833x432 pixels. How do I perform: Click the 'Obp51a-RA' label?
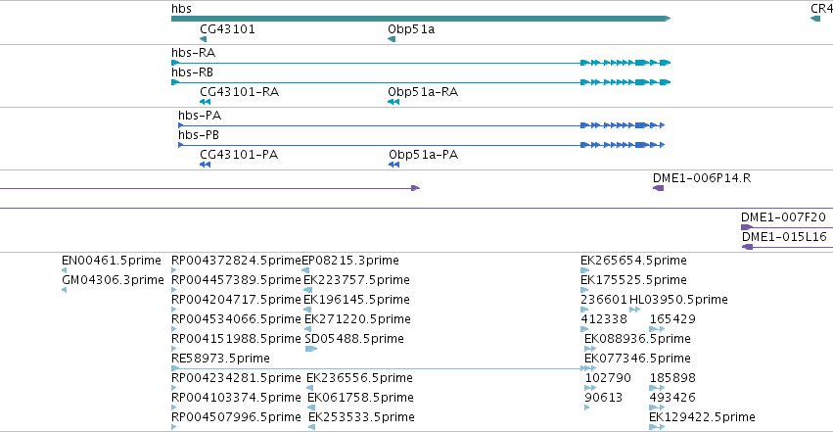(x=423, y=92)
